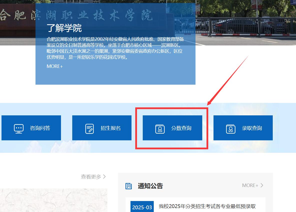
Task: Click the 通知公告 document list icon
Action: (x=128, y=186)
